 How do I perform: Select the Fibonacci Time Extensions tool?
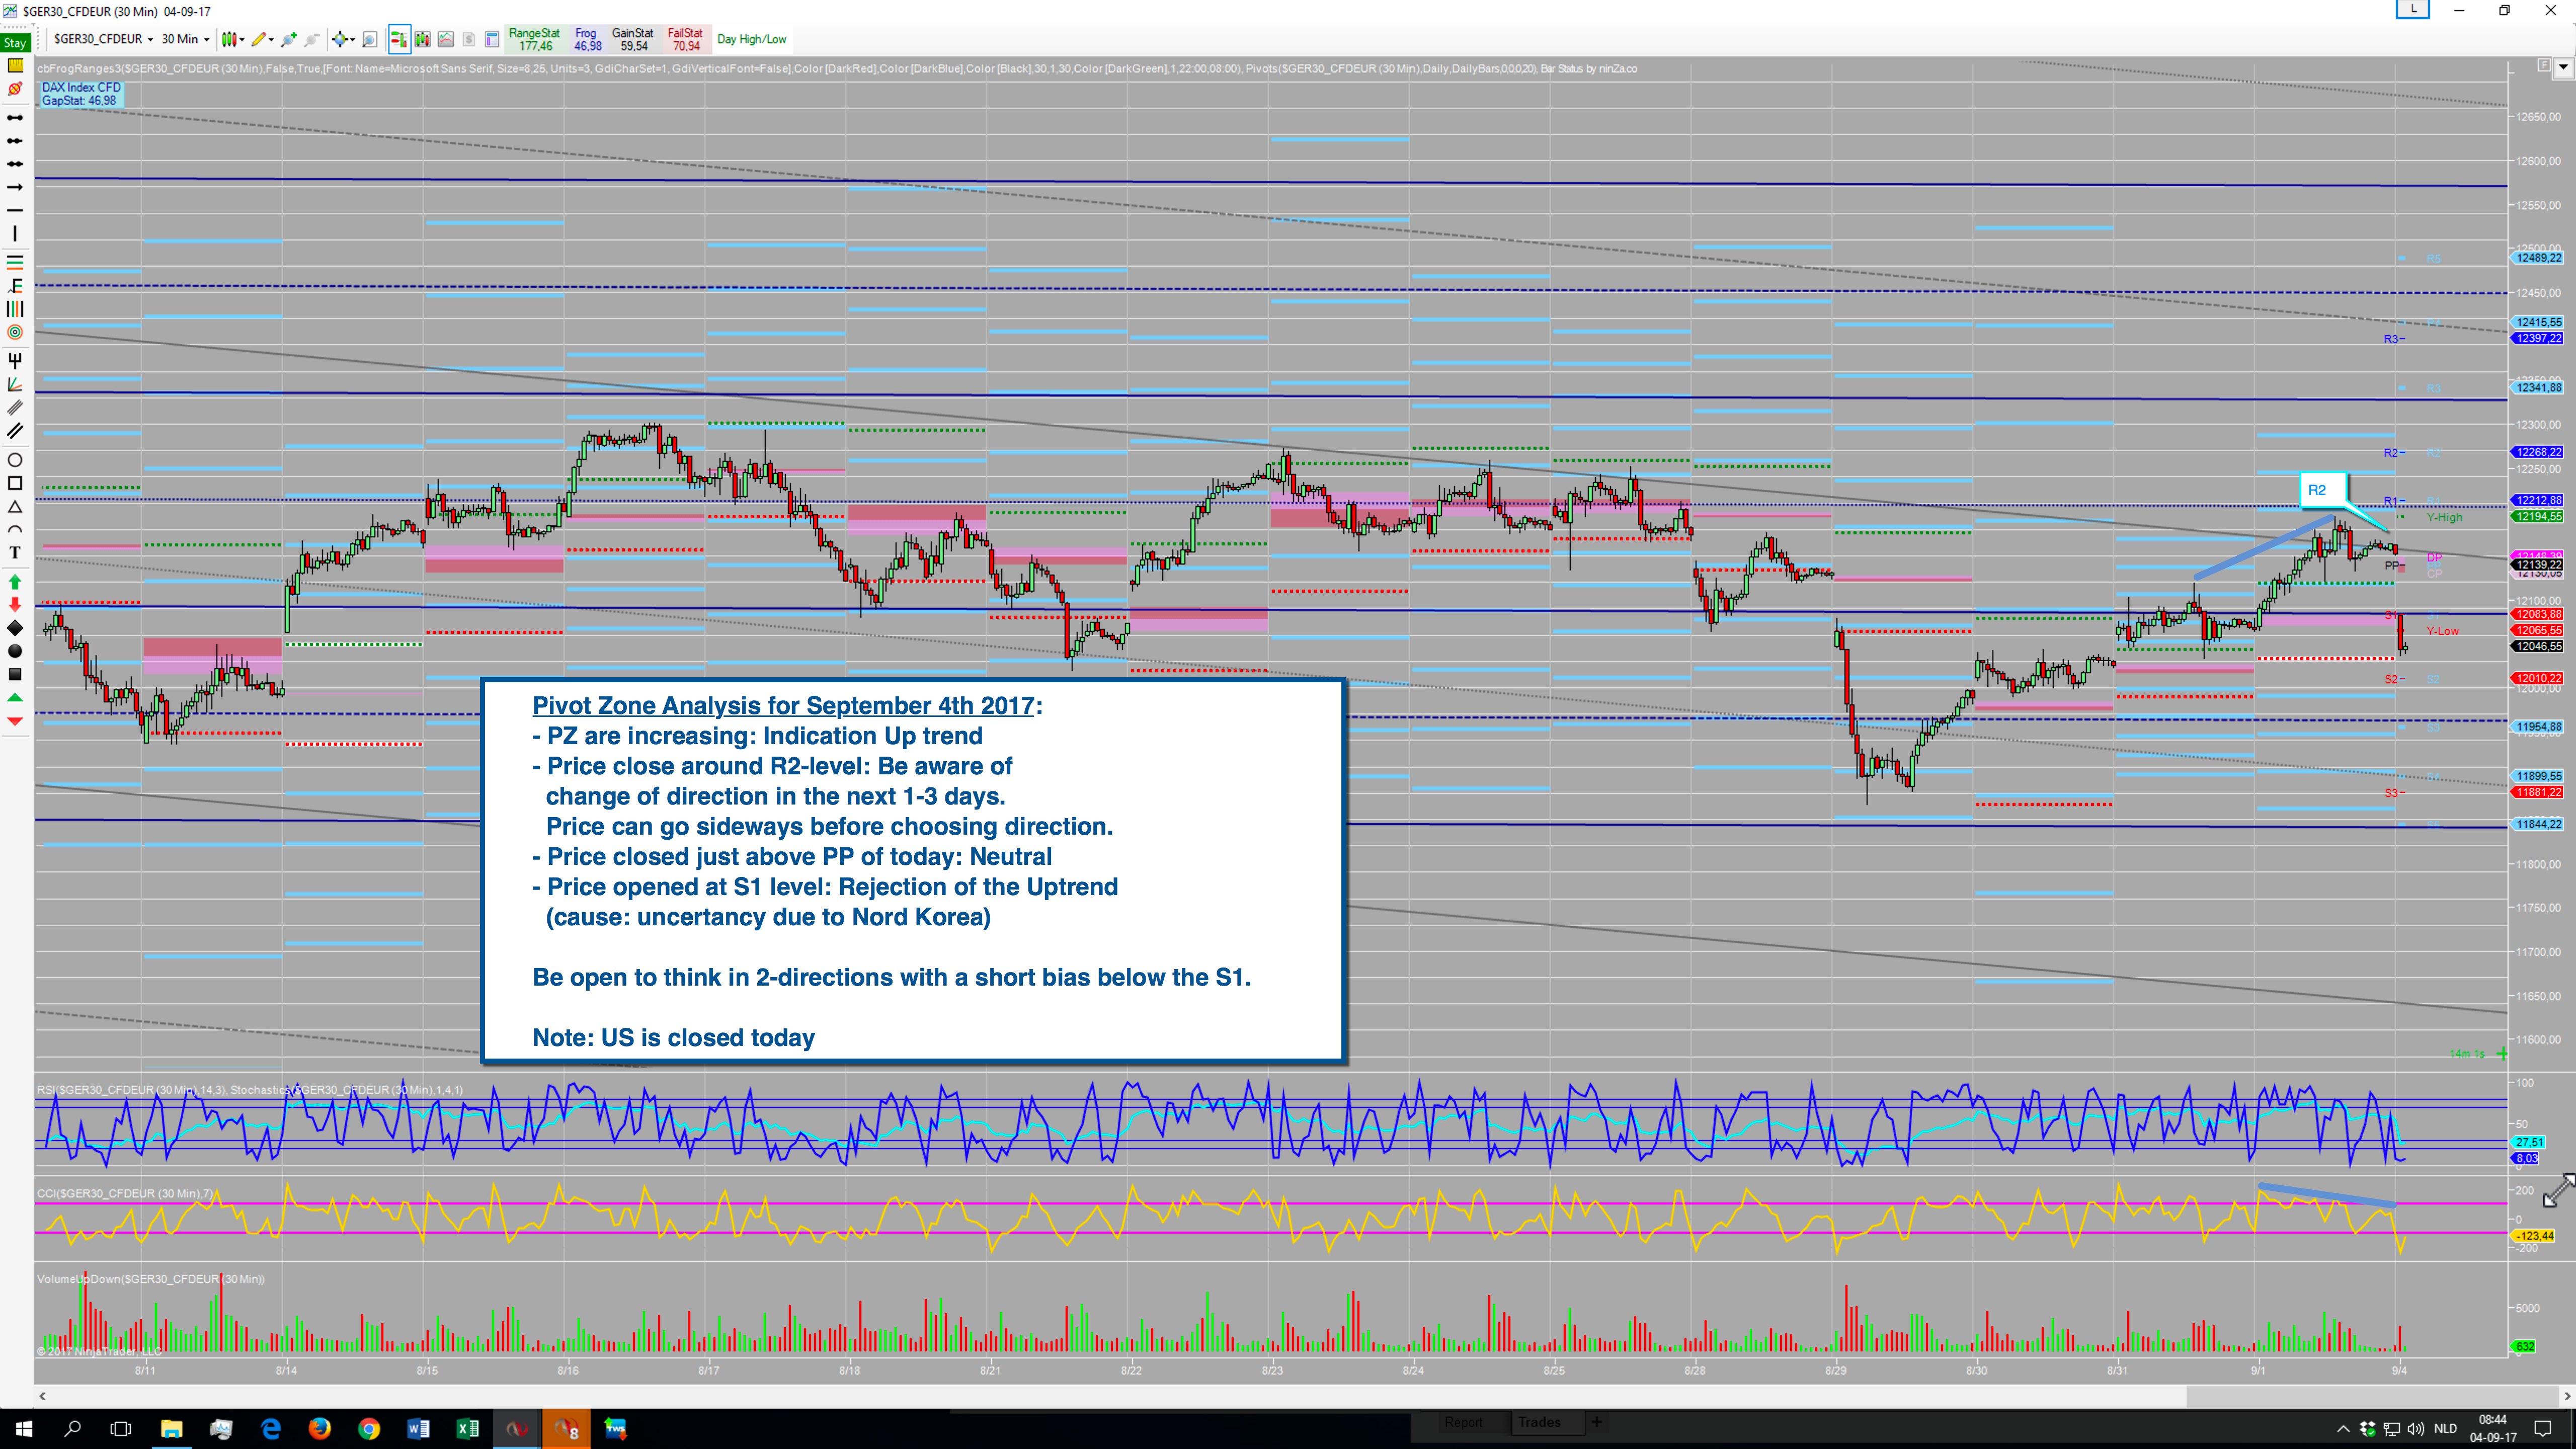15,309
